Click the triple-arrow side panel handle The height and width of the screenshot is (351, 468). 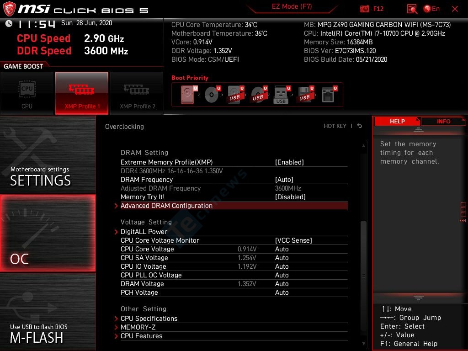(463, 221)
